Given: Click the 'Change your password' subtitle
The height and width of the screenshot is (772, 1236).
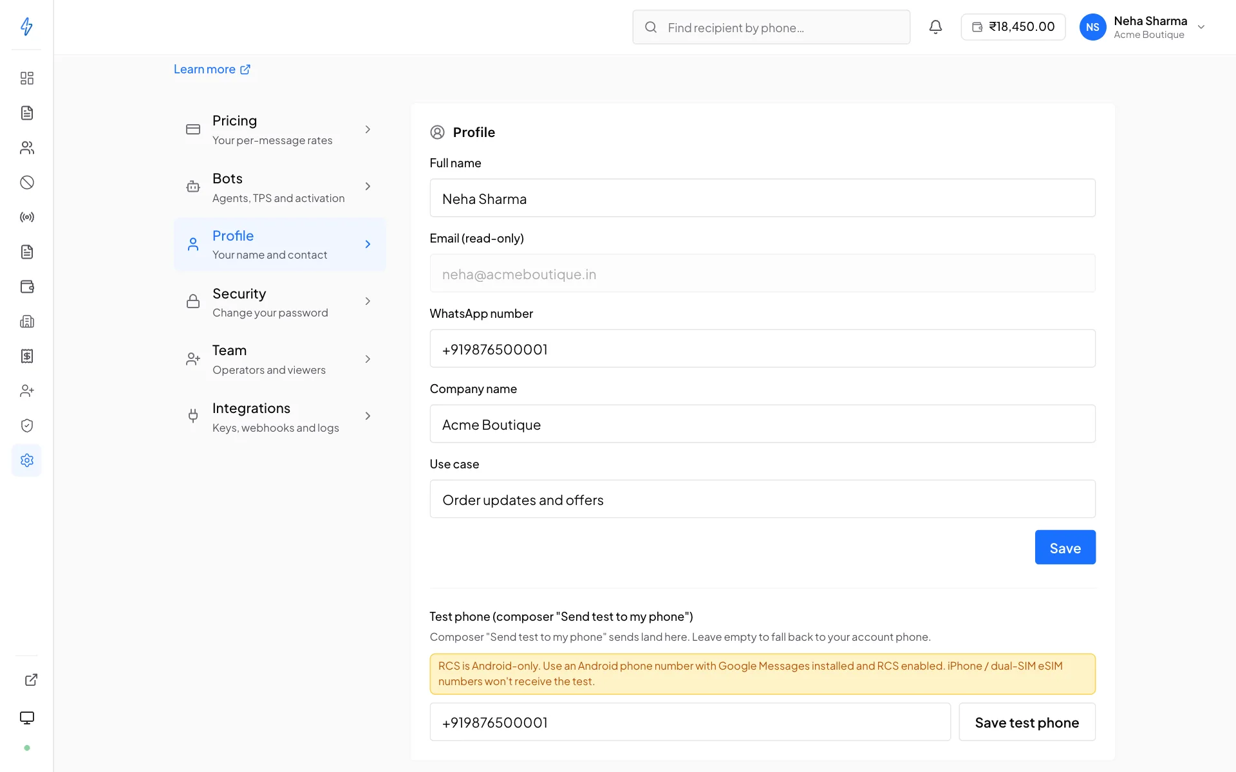Looking at the screenshot, I should tap(270, 313).
